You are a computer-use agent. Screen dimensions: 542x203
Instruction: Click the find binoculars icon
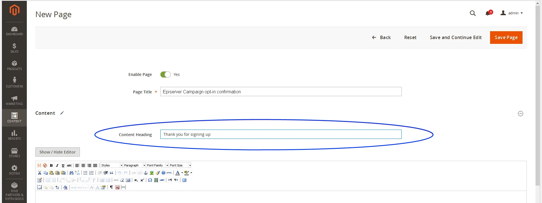click(x=71, y=173)
